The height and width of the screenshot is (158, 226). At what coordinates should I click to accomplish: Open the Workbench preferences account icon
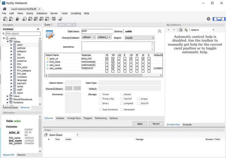click(x=209, y=19)
